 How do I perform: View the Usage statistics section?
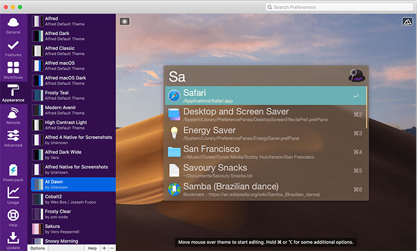pyautogui.click(x=13, y=195)
